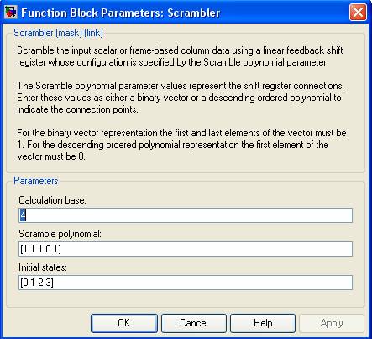Confirm settings with the OK button
The image size is (372, 339).
[x=124, y=323]
